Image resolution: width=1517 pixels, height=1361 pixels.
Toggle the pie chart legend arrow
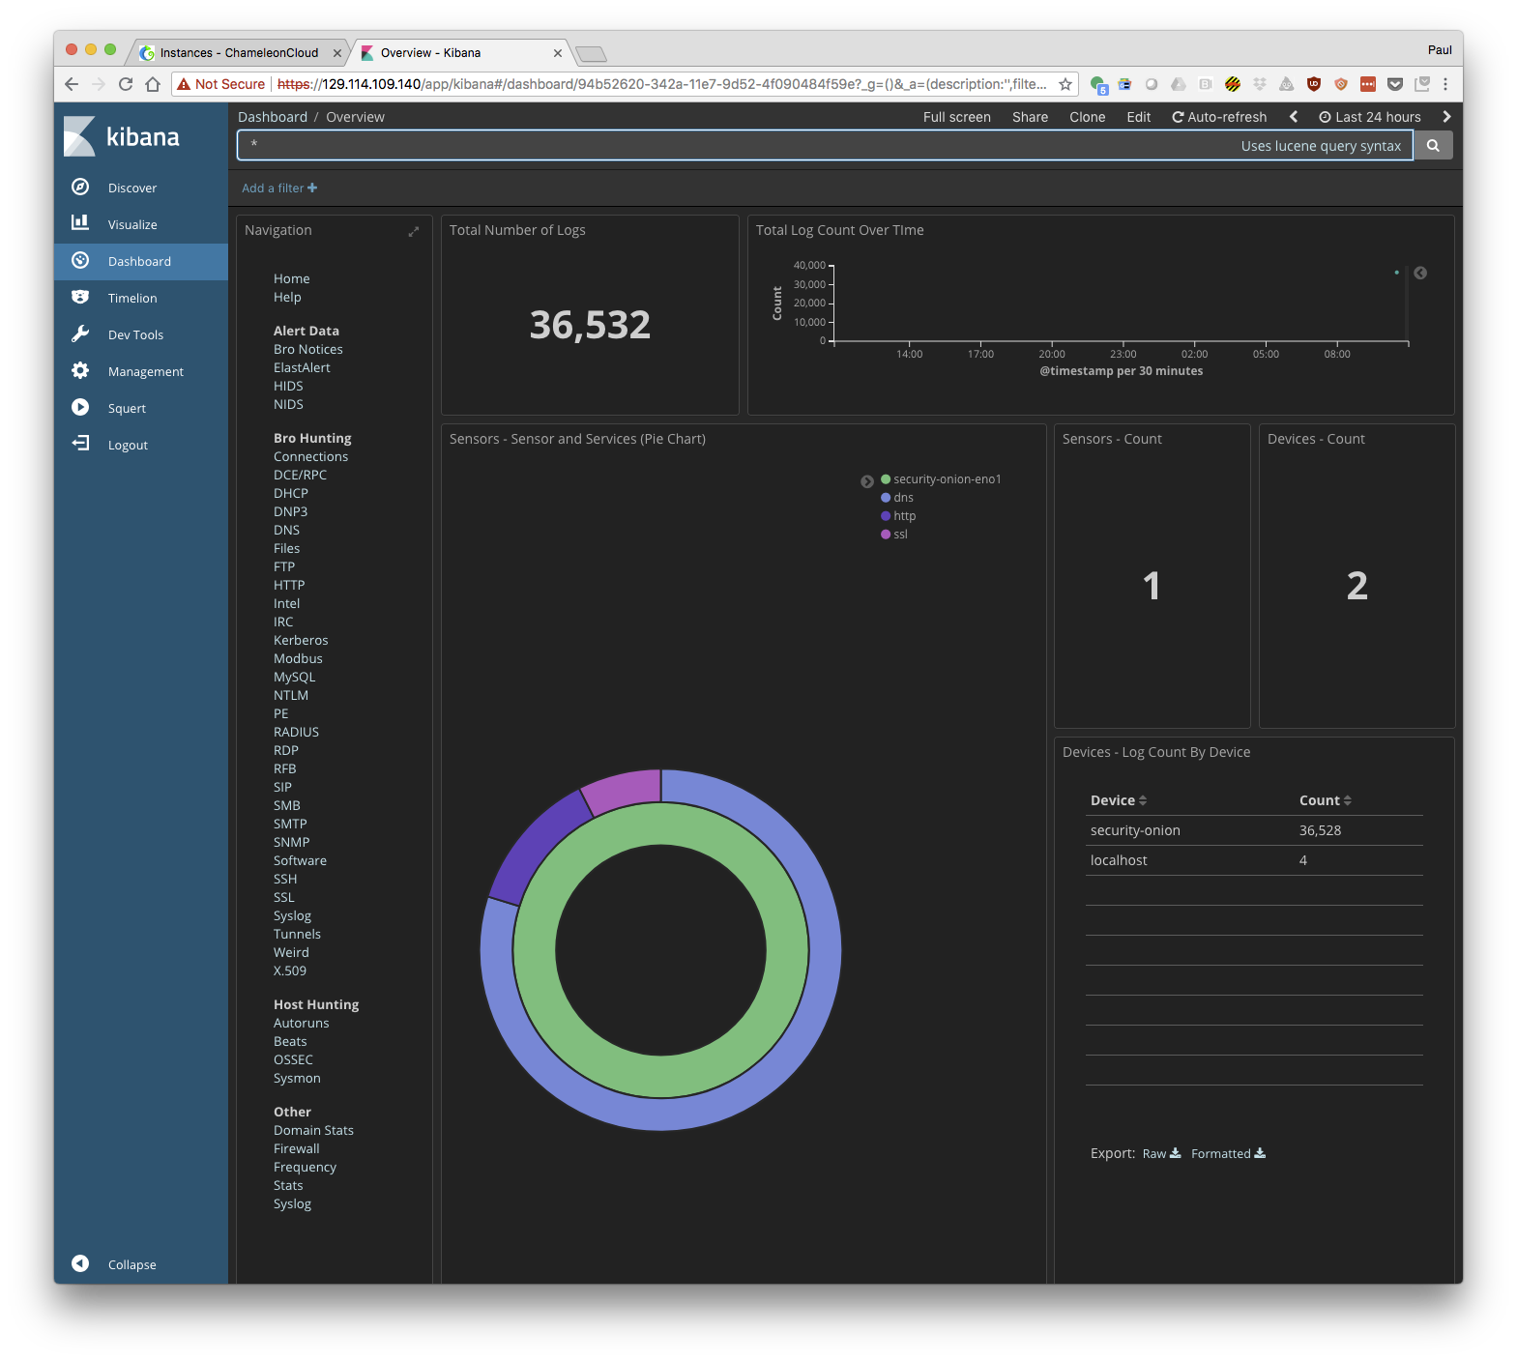[x=867, y=481]
